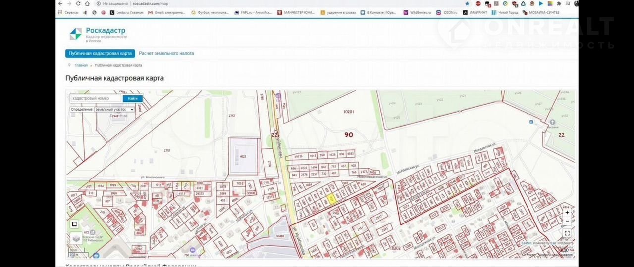Go to the browser home page
Viewport: 634px width, 267px height.
[x=87, y=3]
